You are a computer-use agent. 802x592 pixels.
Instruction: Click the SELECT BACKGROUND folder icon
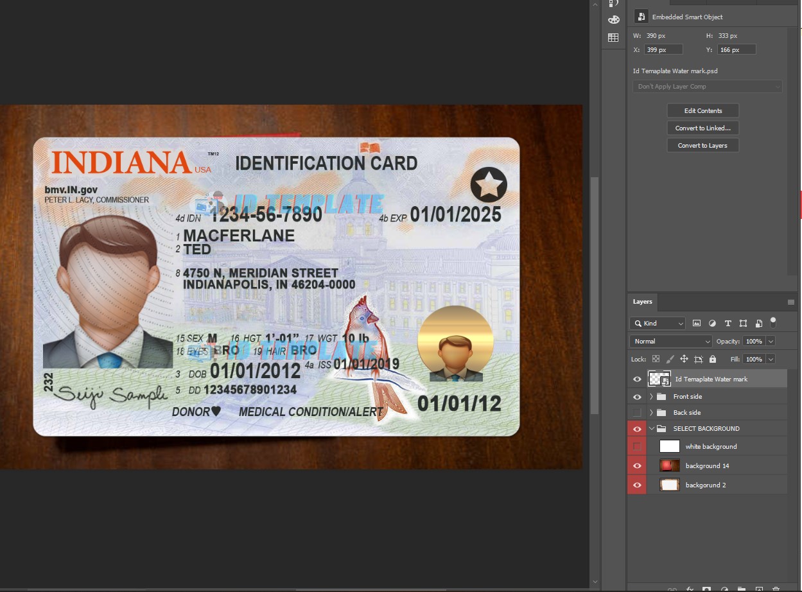click(x=661, y=429)
